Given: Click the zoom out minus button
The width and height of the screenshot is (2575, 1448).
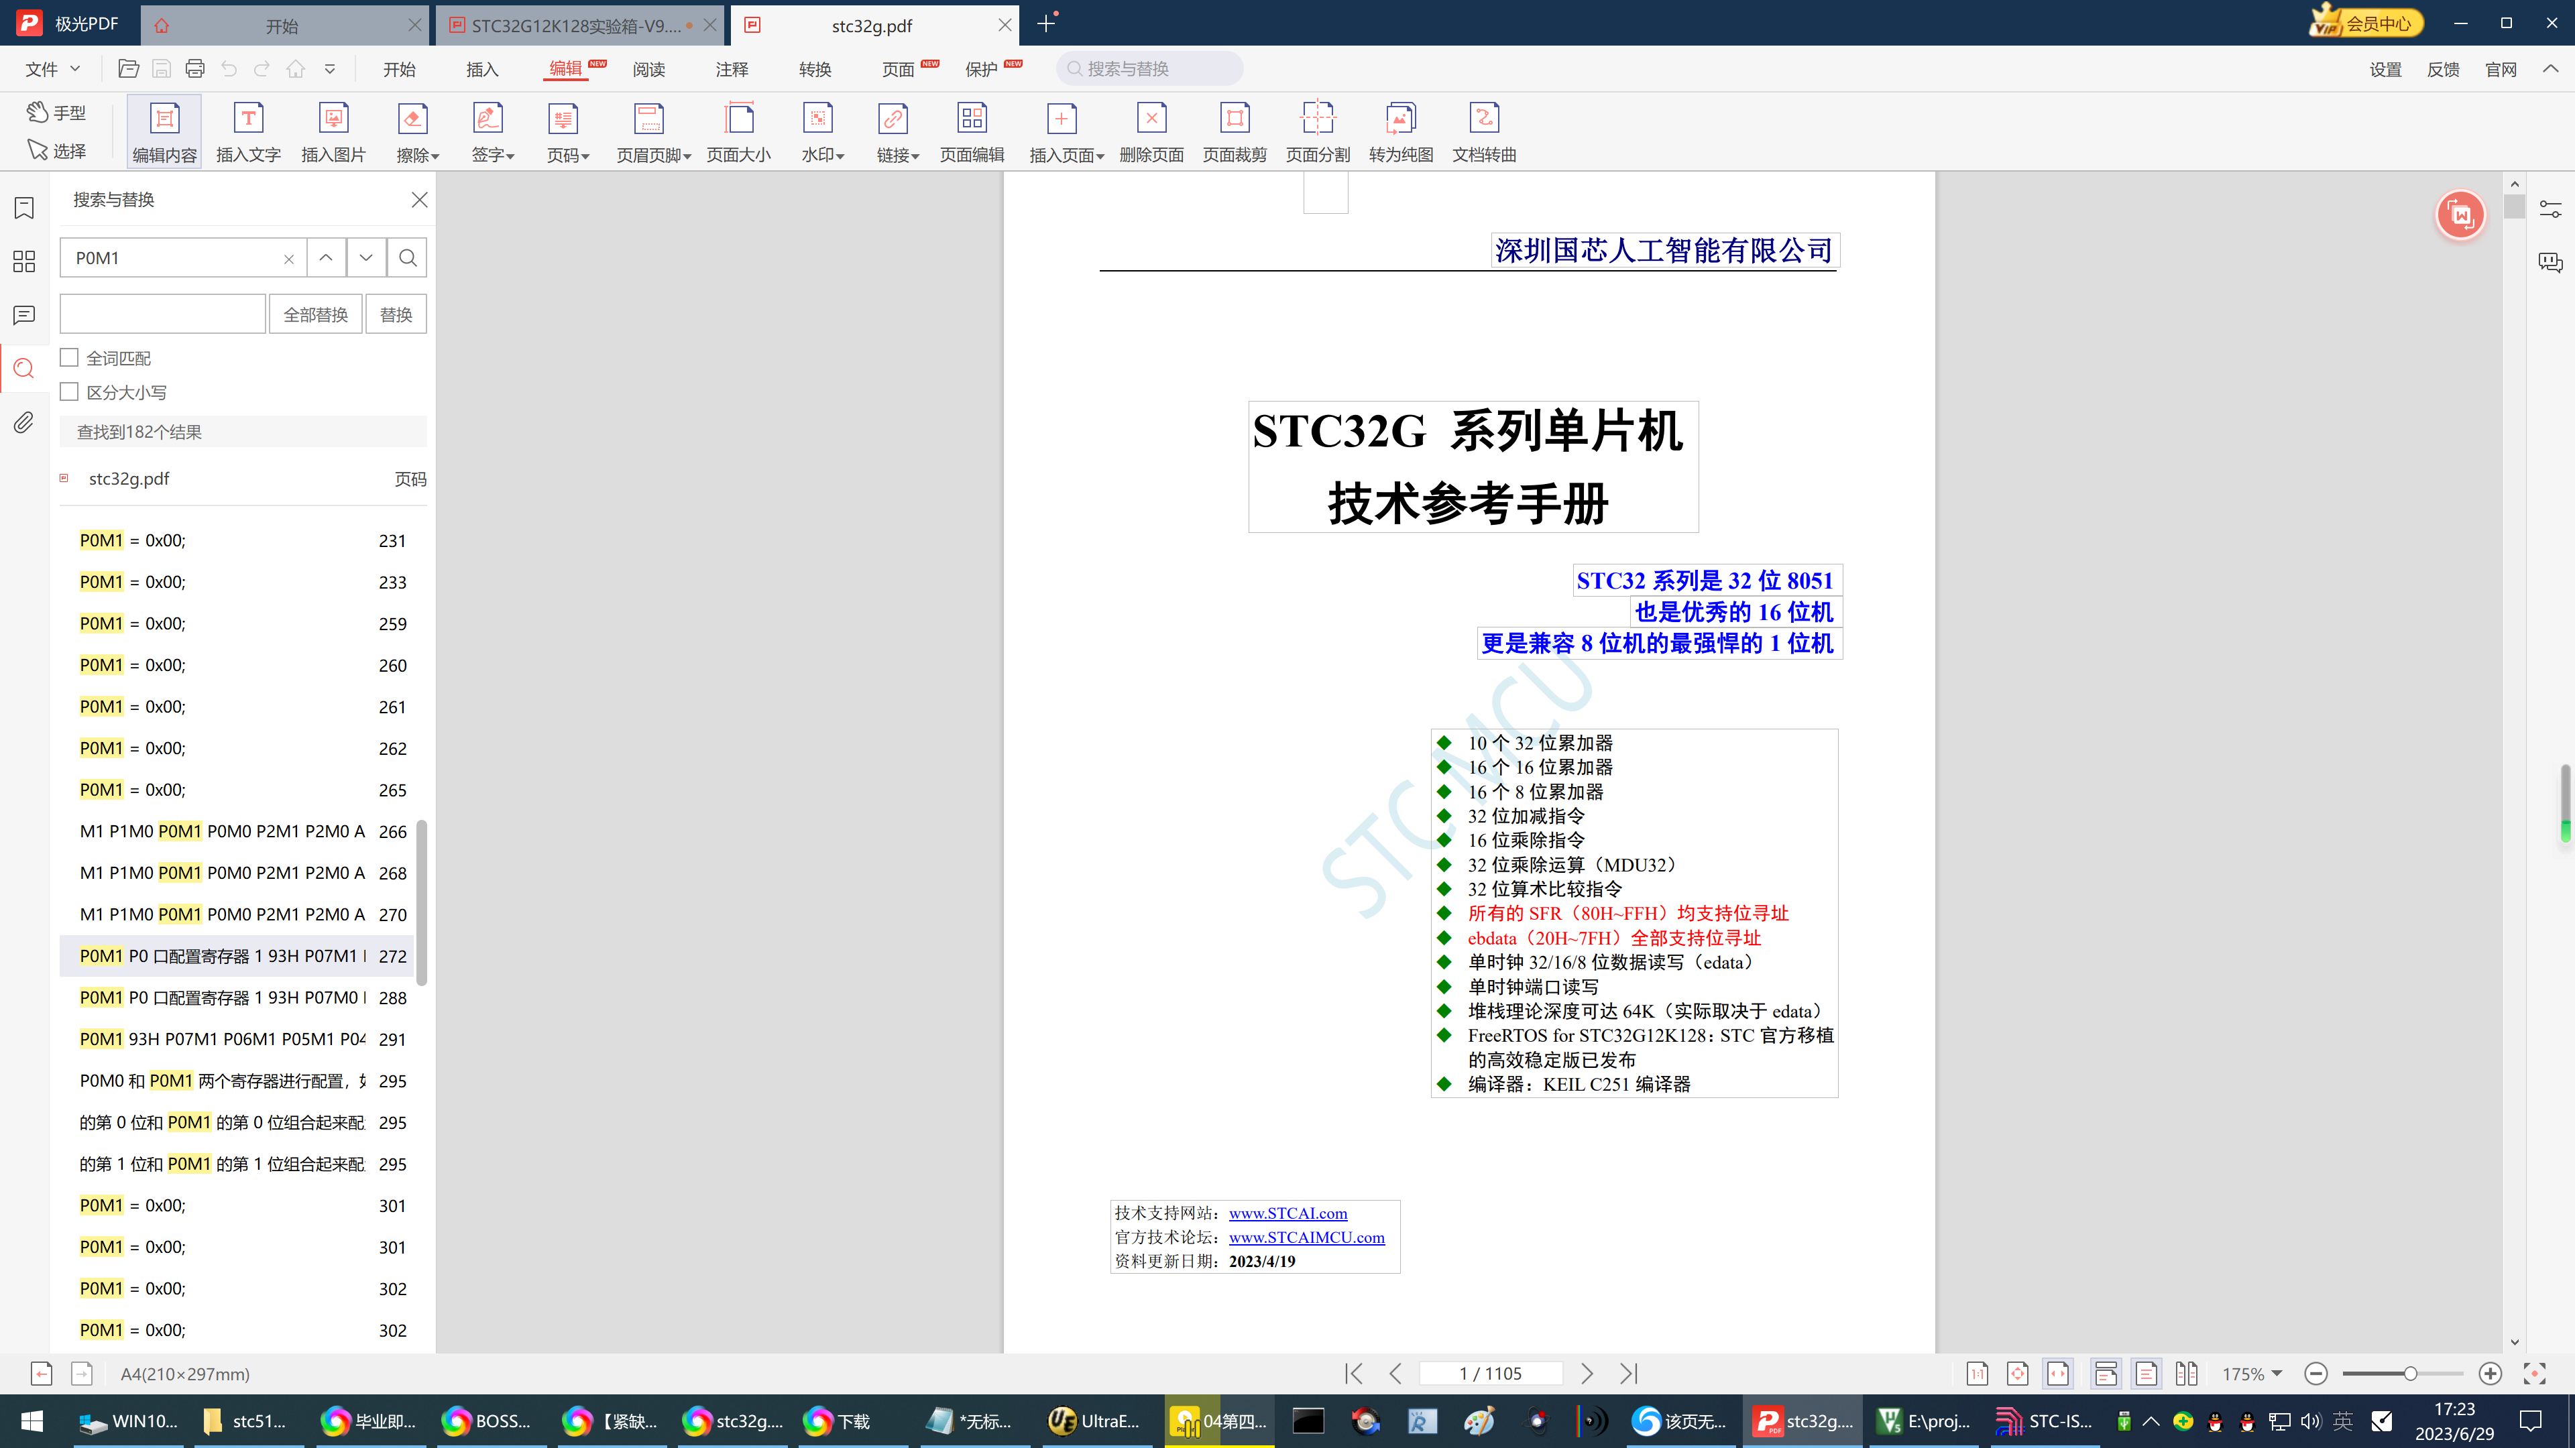Looking at the screenshot, I should 2316,1374.
